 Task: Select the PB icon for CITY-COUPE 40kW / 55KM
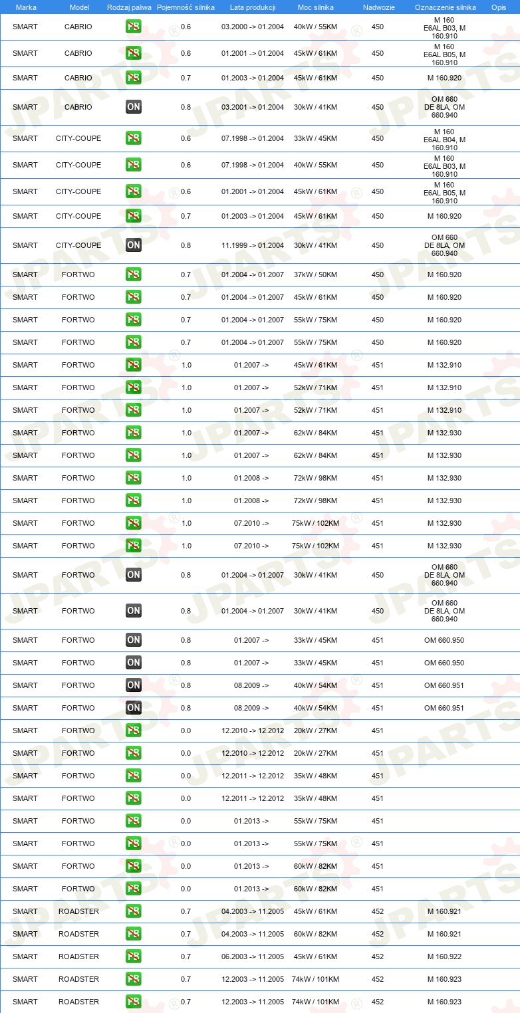[x=134, y=165]
